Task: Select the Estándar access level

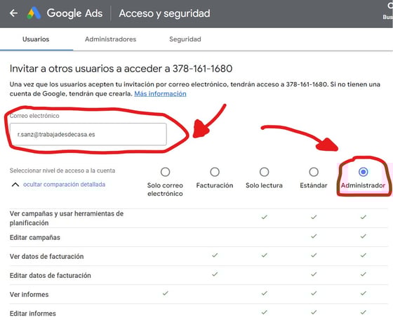Action: coord(314,172)
